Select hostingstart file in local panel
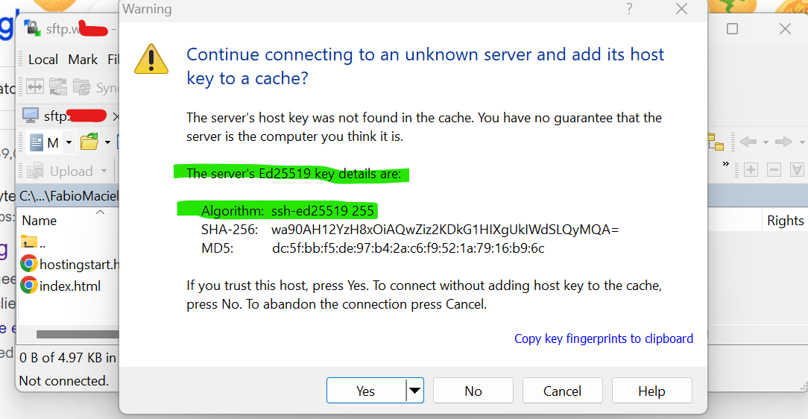 click(x=70, y=265)
